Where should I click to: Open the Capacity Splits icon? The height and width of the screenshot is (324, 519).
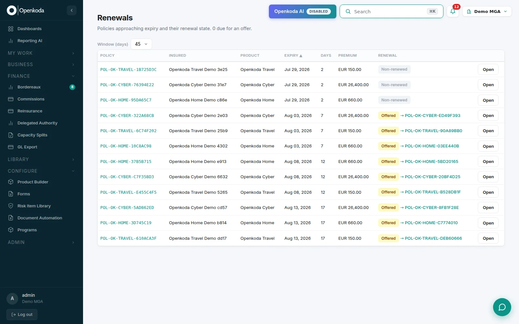(x=11, y=135)
